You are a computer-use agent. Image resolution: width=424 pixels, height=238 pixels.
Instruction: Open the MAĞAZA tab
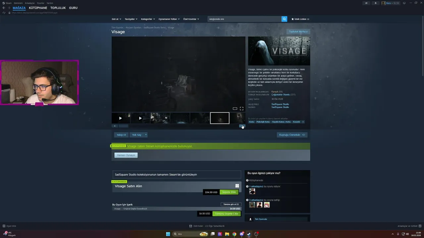pos(19,8)
